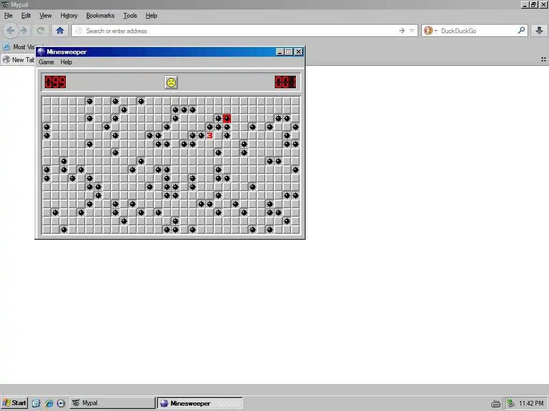Close the Minesweeper window
549x411 pixels.
tap(299, 52)
